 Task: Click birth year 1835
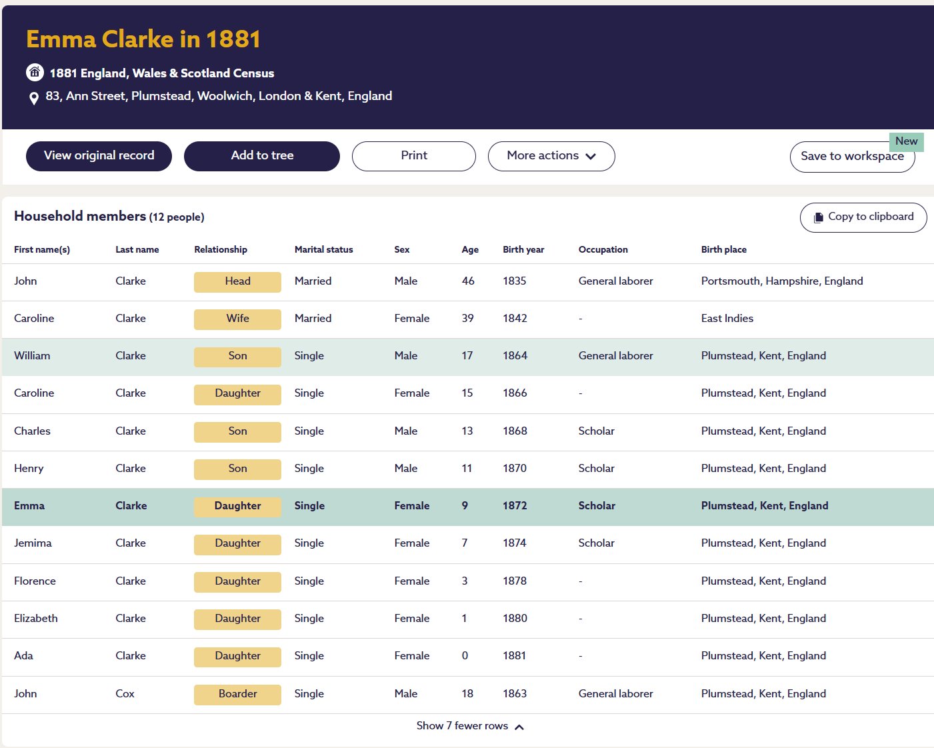515,281
